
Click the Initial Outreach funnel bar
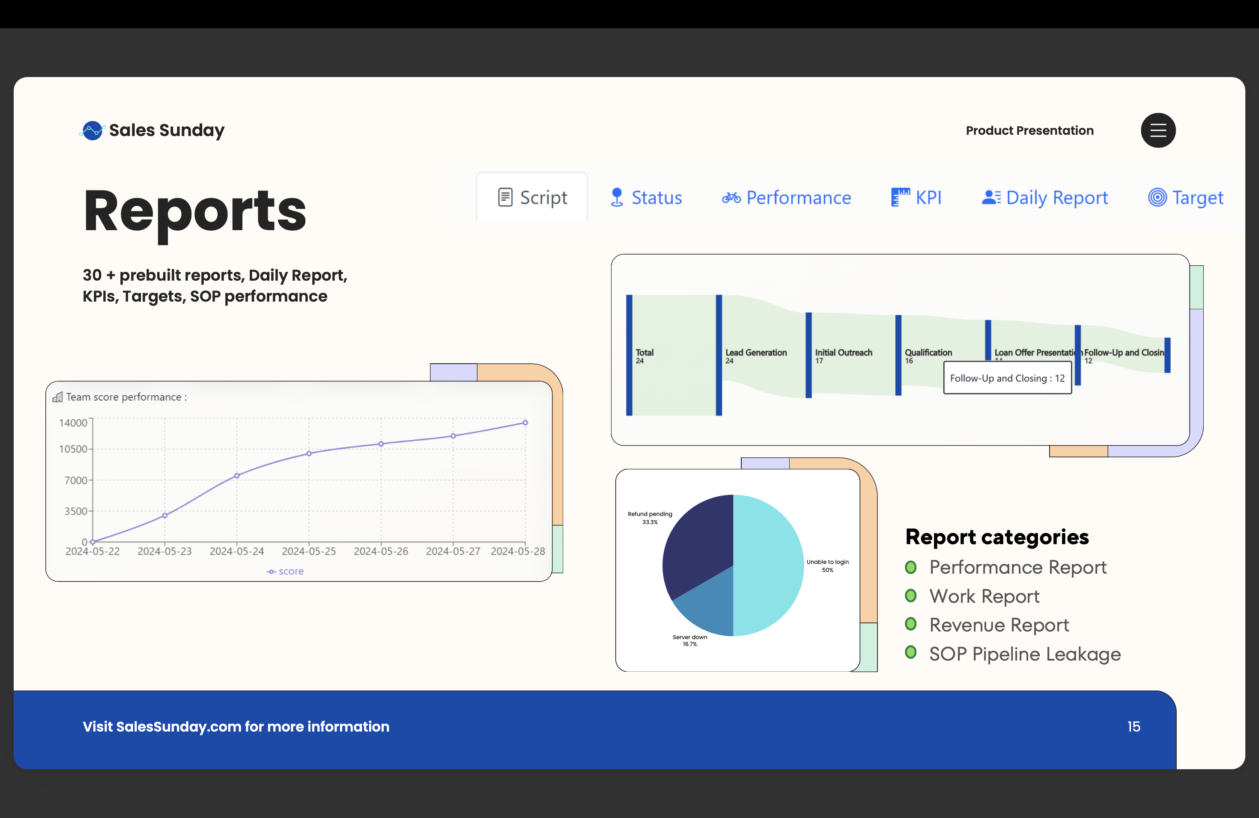(x=809, y=355)
